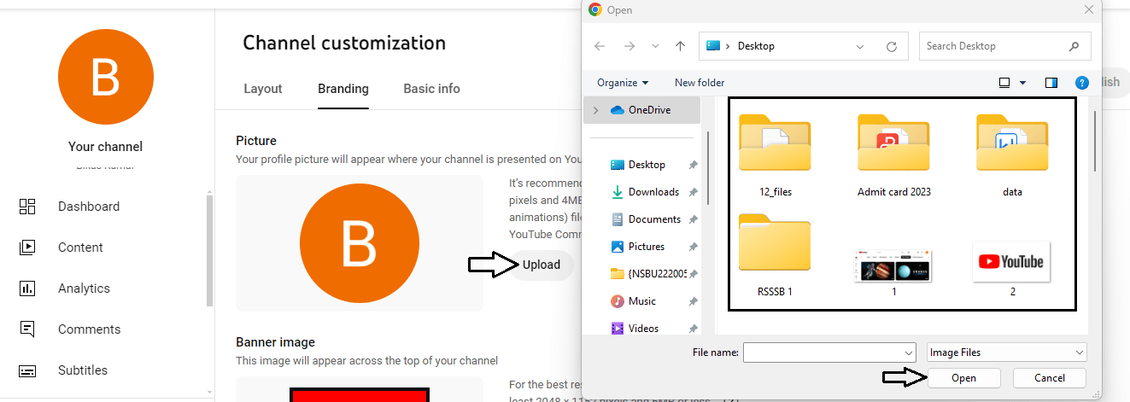The image size is (1130, 402).
Task: Click the Up directory arrow
Action: pyautogui.click(x=680, y=46)
